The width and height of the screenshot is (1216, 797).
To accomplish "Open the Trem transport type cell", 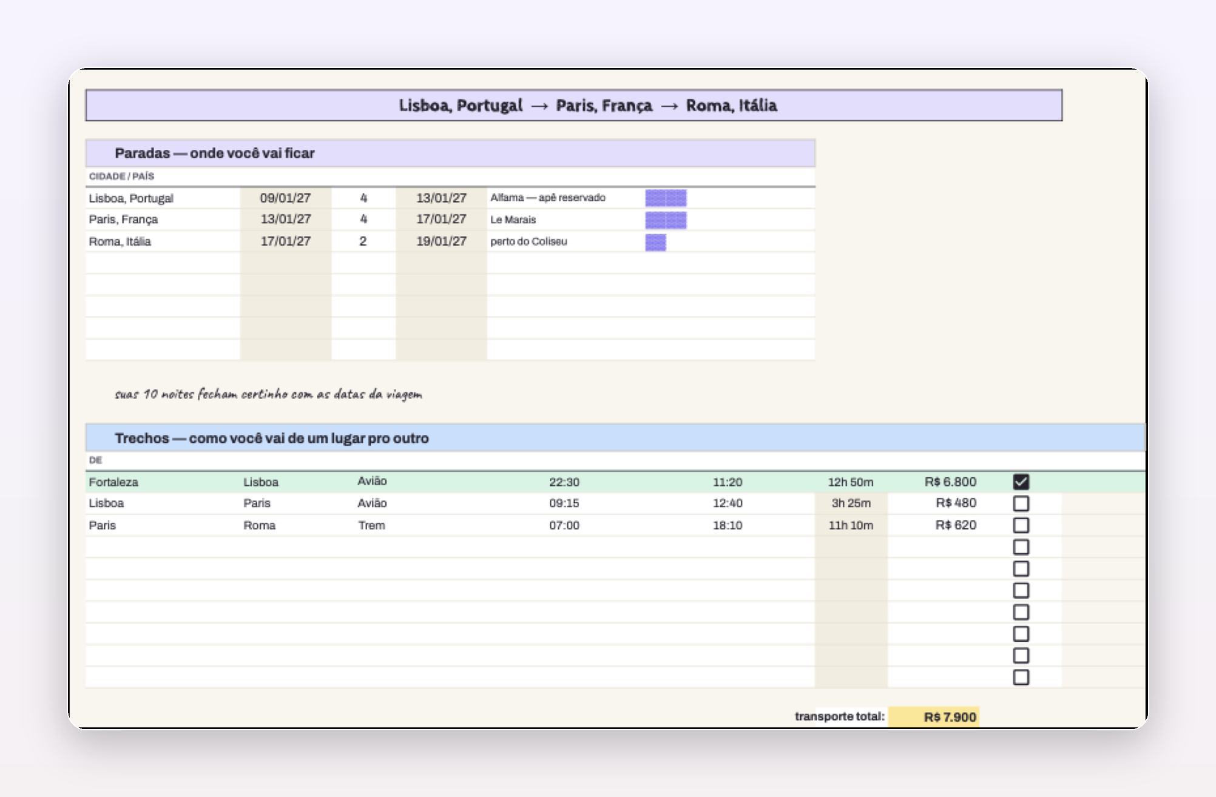I will (372, 525).
